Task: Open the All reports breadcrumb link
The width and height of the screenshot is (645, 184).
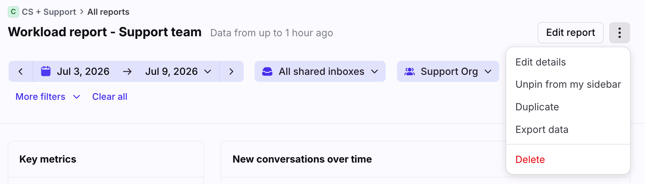Action: [x=108, y=12]
